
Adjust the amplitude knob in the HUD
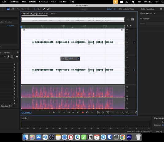[67, 58]
